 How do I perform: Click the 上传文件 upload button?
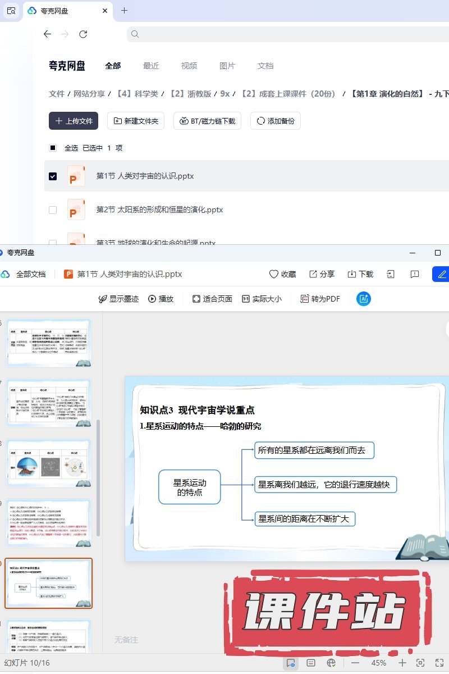tap(74, 121)
